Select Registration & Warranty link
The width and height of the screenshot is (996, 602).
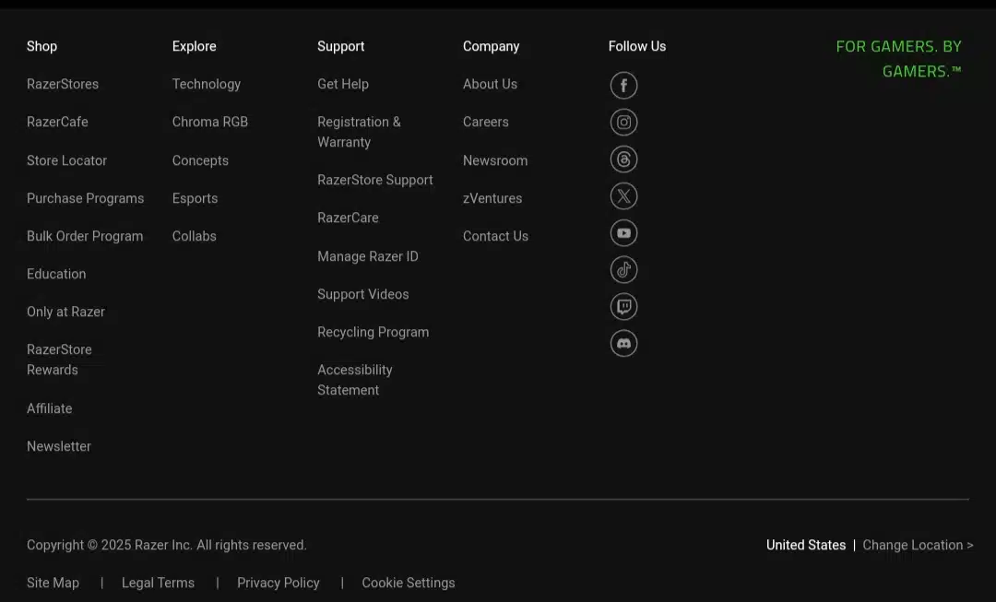359,132
